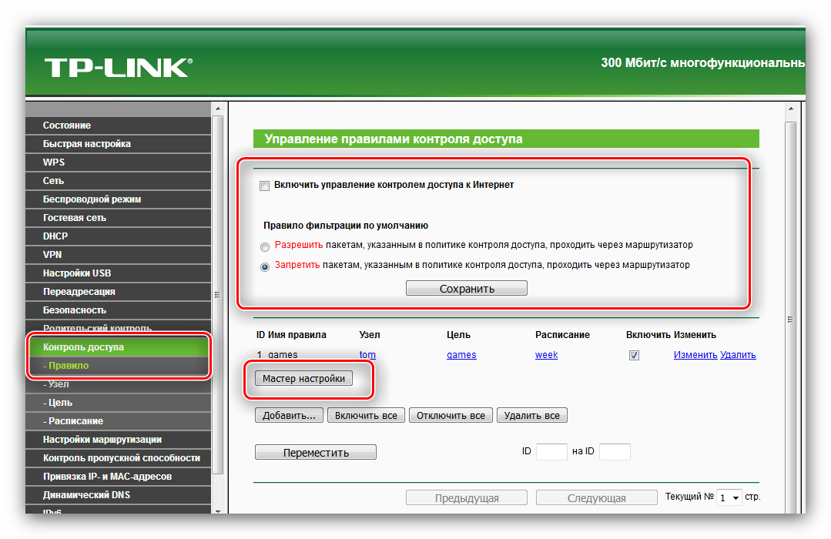Click the TP-LINK logo
The image size is (831, 539).
(116, 67)
